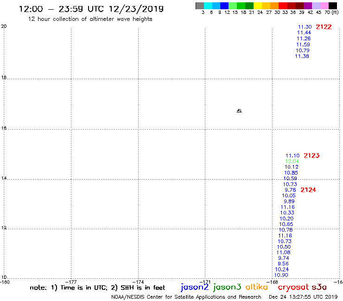Select the wave height value 10.78

pos(286,230)
